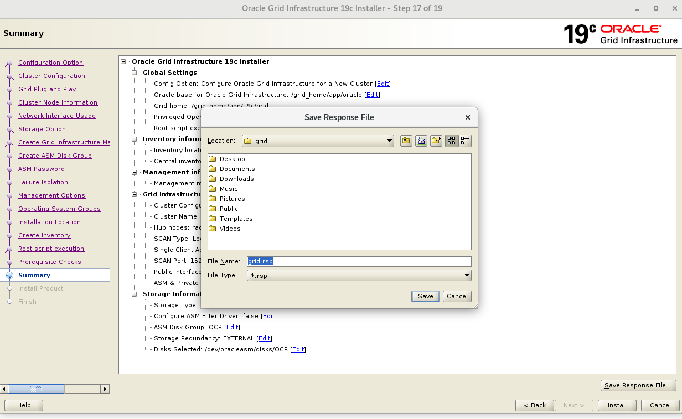Click the current Summary step indicator icon
The height and width of the screenshot is (419, 682).
tap(9, 275)
